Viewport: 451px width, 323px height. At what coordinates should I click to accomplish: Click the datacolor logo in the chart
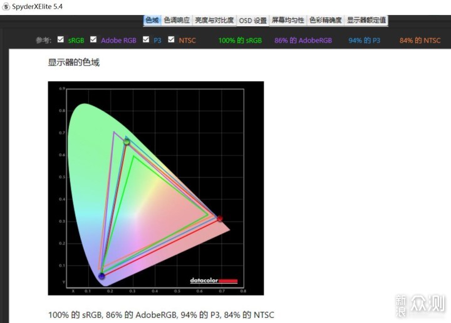tap(214, 281)
